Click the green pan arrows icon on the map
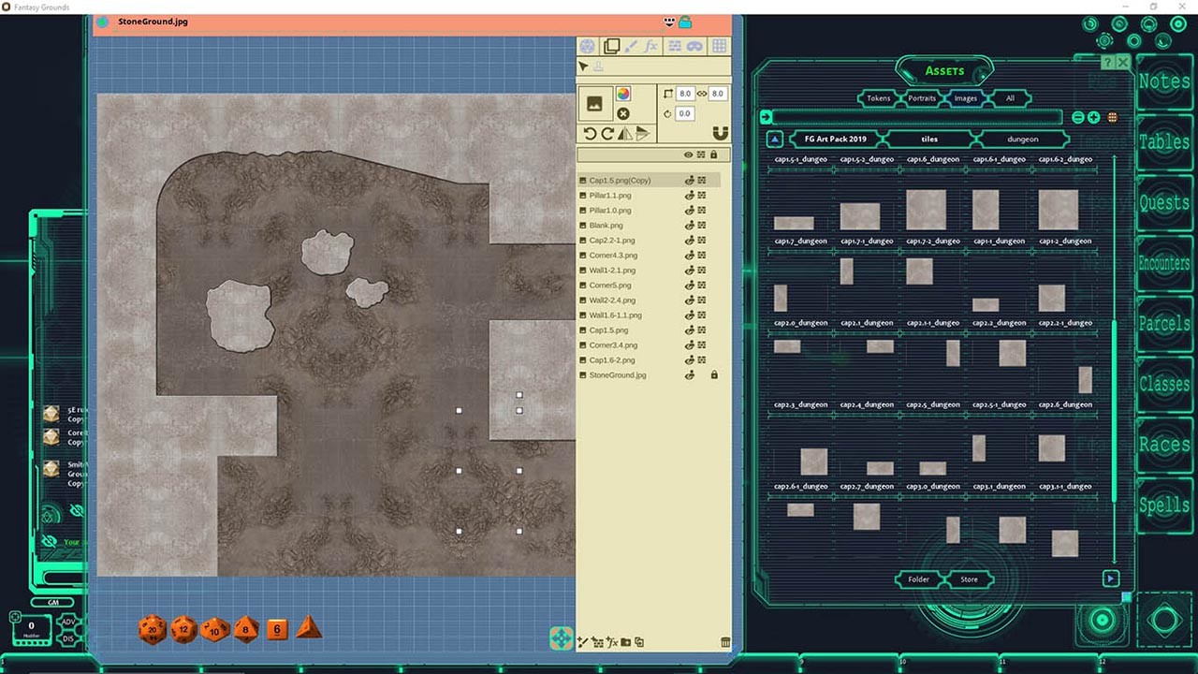 pyautogui.click(x=560, y=637)
